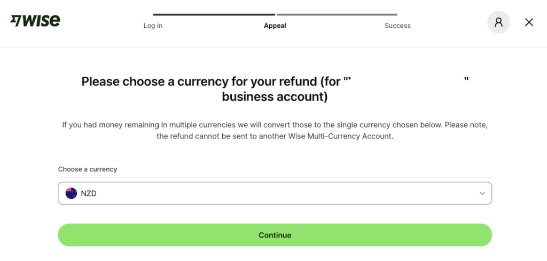Click the New Zealand flag icon
Screen dimensions: 547x261
71,193
